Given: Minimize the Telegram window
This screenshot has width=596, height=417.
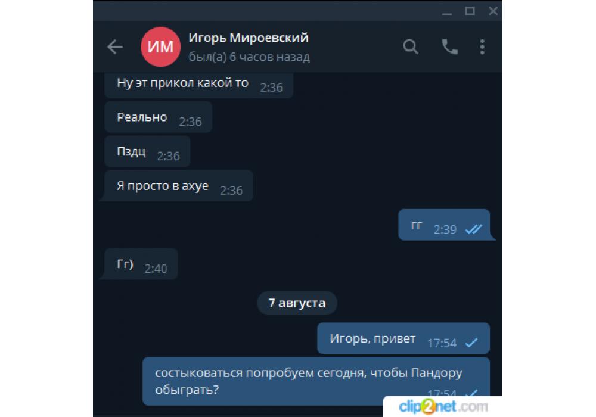Looking at the screenshot, I should pos(447,11).
